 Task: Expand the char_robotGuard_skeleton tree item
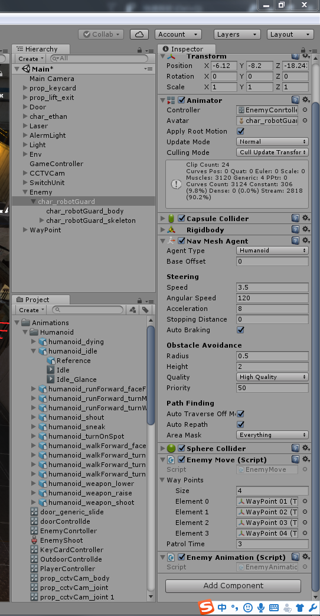coord(42,221)
